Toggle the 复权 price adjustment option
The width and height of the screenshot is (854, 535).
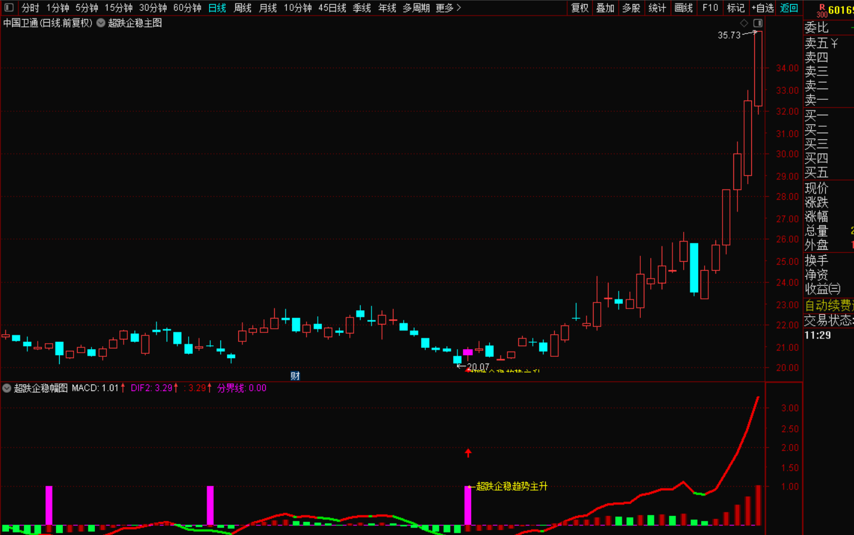point(579,8)
